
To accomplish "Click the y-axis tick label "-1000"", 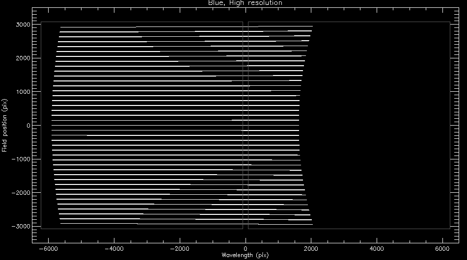I will tap(21, 159).
